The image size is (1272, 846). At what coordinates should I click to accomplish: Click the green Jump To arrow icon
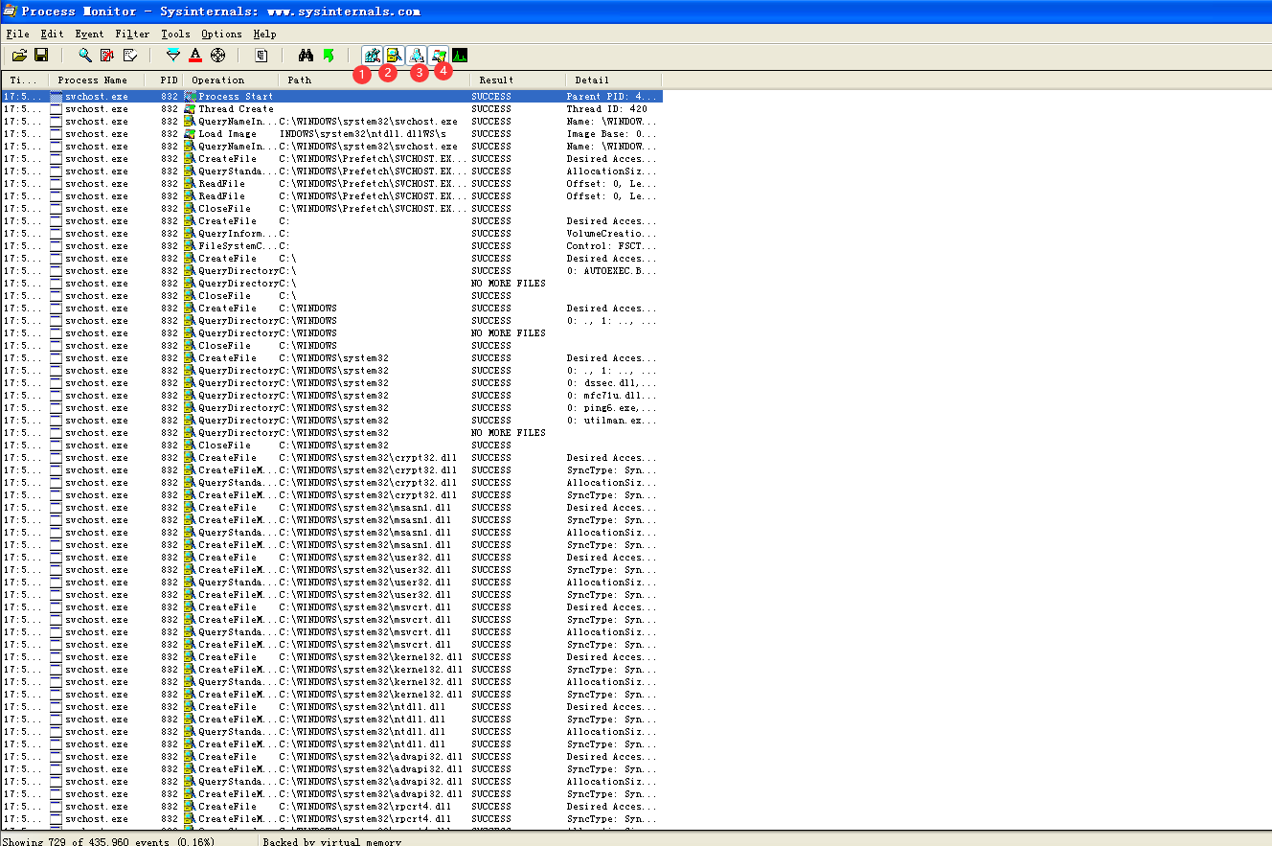[x=329, y=56]
